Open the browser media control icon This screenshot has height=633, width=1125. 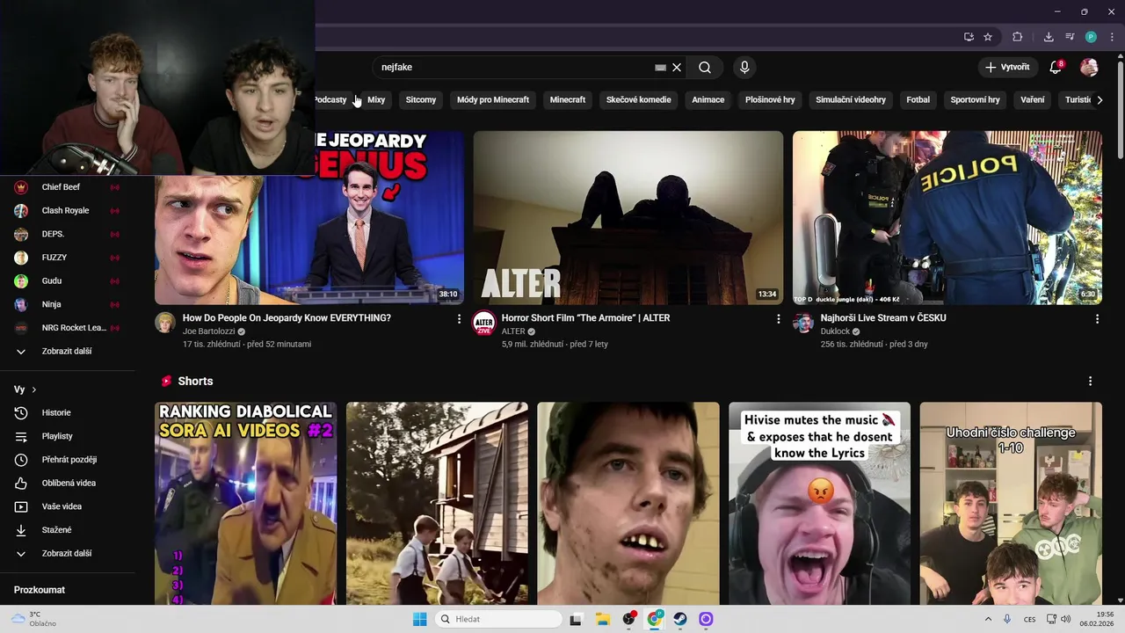click(x=1070, y=37)
